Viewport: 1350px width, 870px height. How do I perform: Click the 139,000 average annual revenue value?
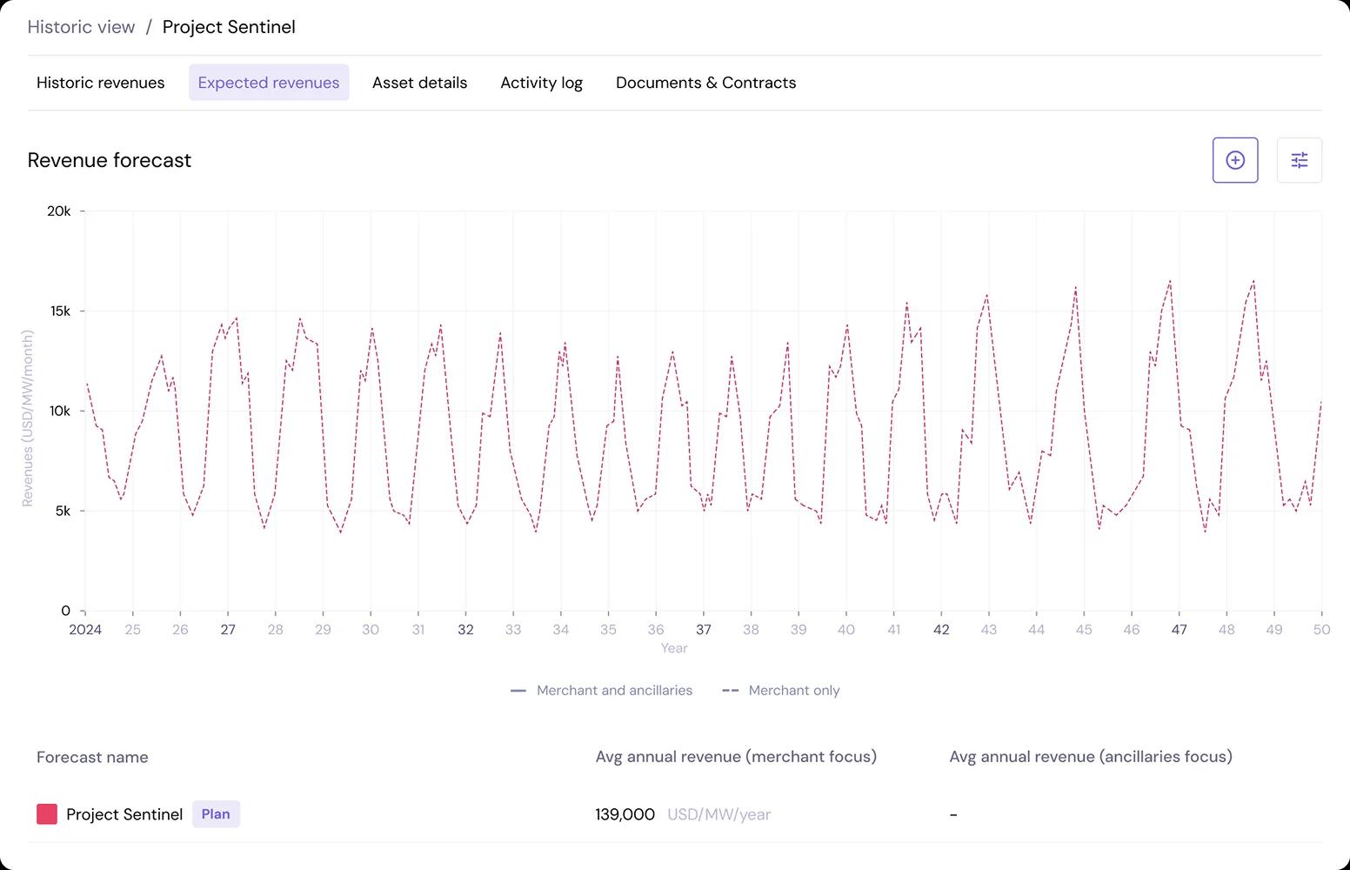pyautogui.click(x=625, y=814)
